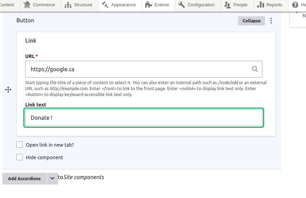This screenshot has width=306, height=198.
Task: Click into the URL field
Action: point(144,69)
